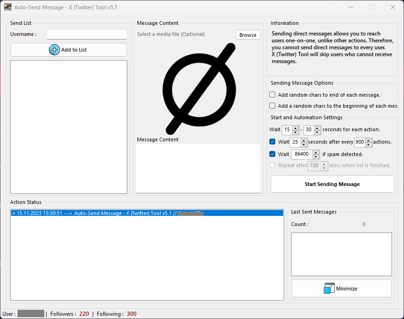
Task: Click the empty Send List box
Action: [x=69, y=127]
